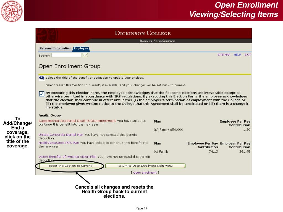283x212 pixels.
Task: Click the Dickinson College seal logo
Action: 12,11
